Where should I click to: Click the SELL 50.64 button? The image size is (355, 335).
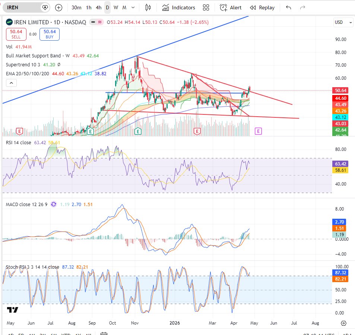pos(16,34)
